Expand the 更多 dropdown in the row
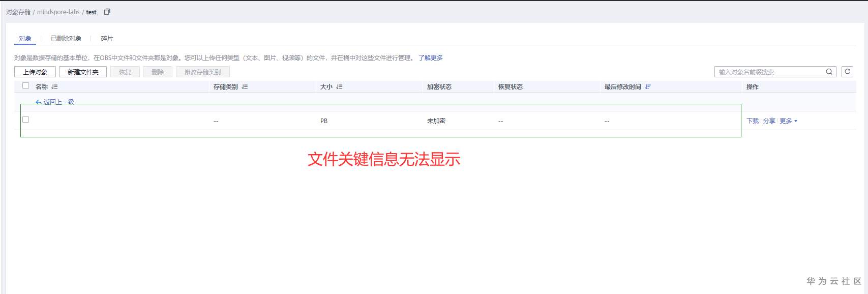This screenshot has height=294, width=868. 789,121
